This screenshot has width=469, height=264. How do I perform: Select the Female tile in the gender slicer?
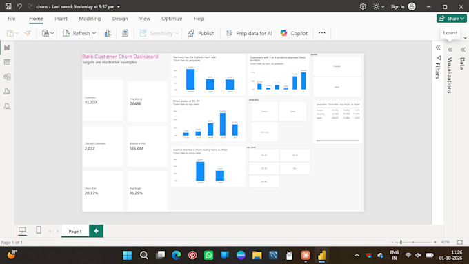[337, 66]
